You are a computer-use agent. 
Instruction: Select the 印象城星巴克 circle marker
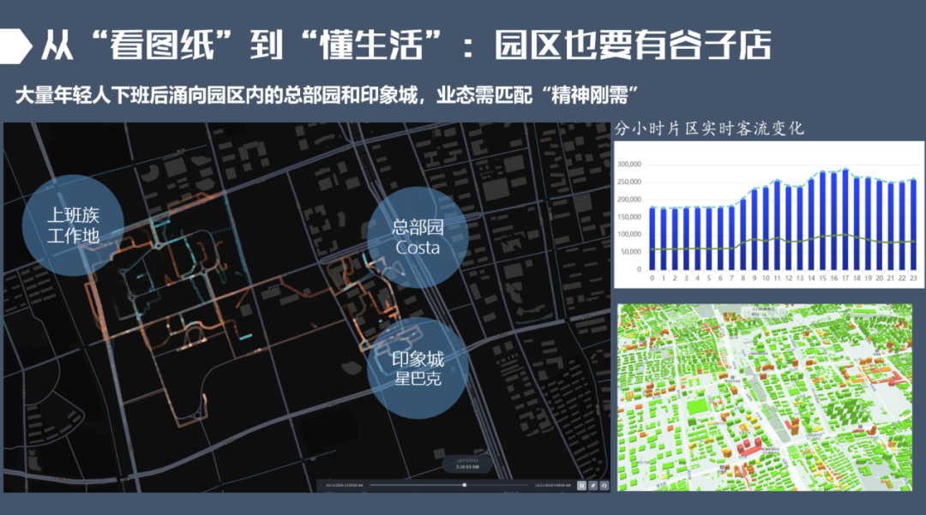418,368
